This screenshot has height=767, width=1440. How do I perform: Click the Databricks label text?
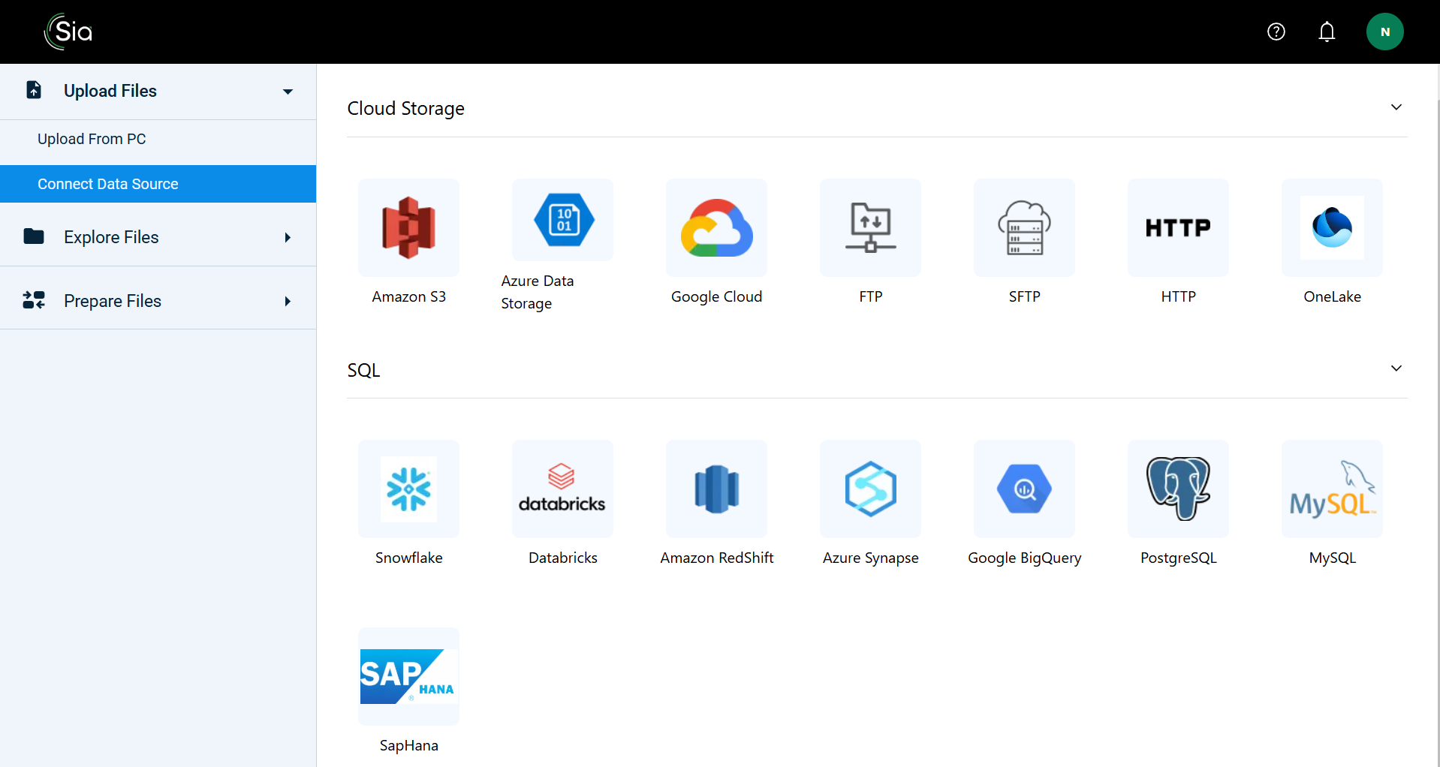562,558
